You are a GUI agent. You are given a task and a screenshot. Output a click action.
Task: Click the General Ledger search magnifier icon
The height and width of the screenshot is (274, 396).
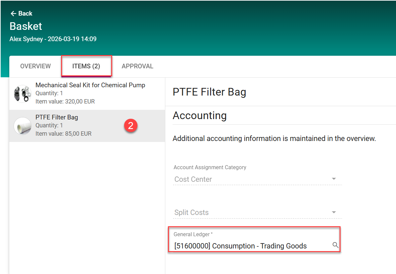pos(335,245)
